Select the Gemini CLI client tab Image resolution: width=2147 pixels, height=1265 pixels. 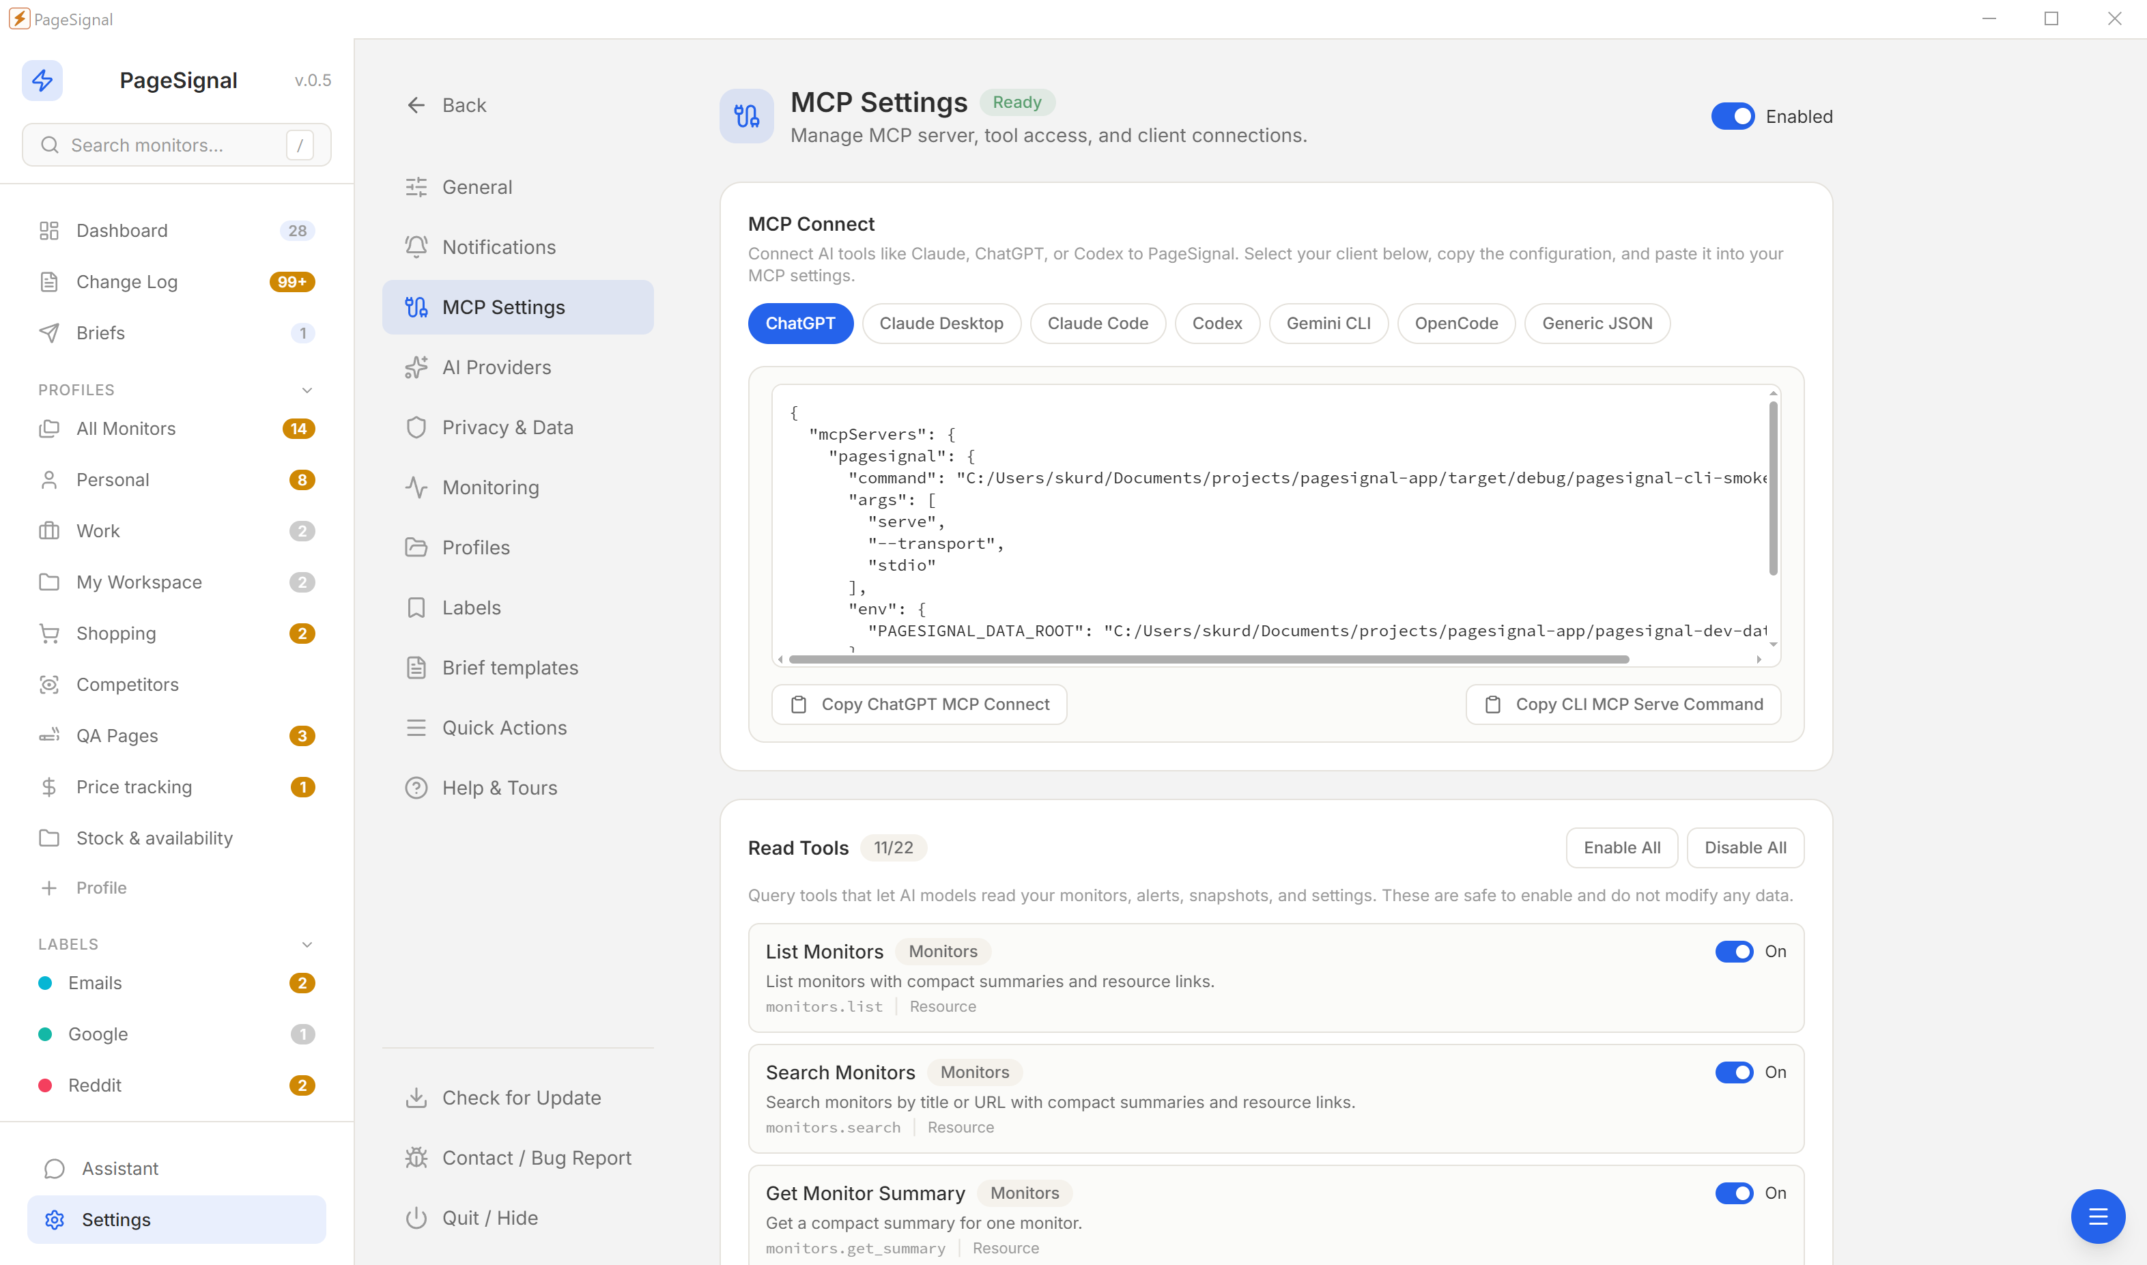click(x=1328, y=323)
